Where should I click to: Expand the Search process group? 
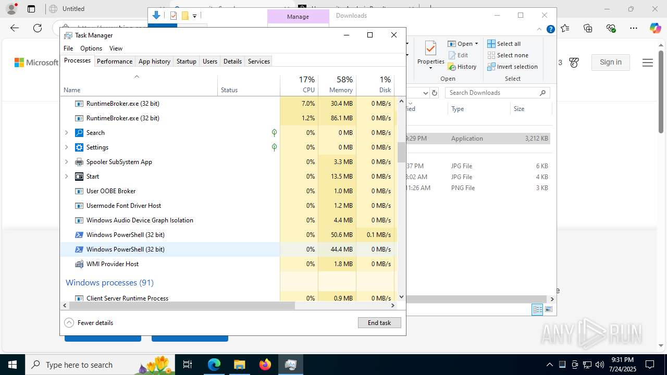click(x=66, y=133)
